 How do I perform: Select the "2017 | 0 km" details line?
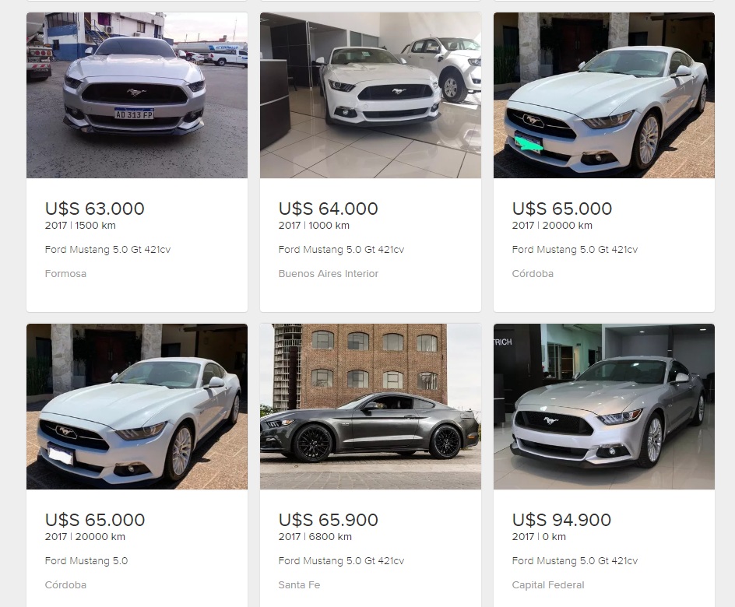(539, 537)
